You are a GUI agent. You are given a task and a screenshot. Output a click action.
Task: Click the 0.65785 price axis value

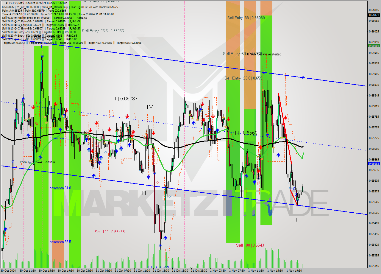click(x=374, y=117)
